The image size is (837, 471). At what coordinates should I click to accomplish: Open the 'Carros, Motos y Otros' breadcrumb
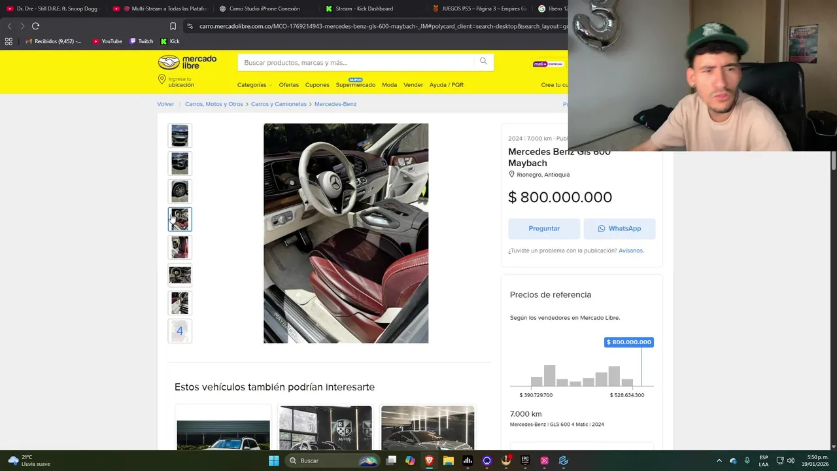click(214, 104)
